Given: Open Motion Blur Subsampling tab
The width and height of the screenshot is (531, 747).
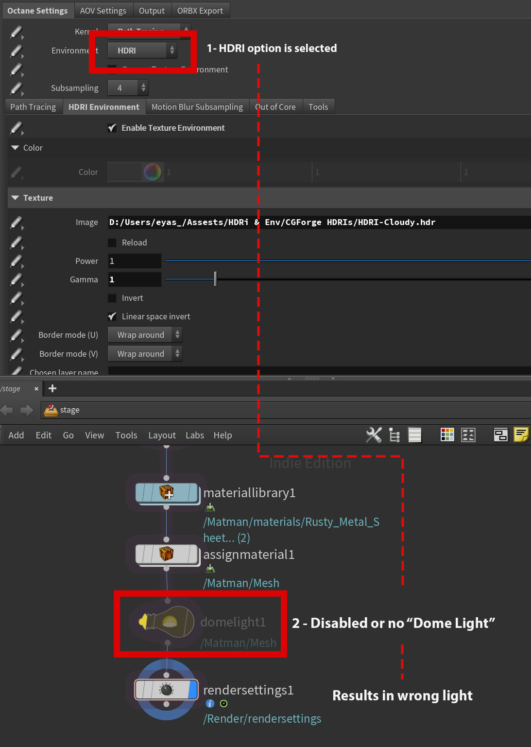Looking at the screenshot, I should (x=197, y=107).
